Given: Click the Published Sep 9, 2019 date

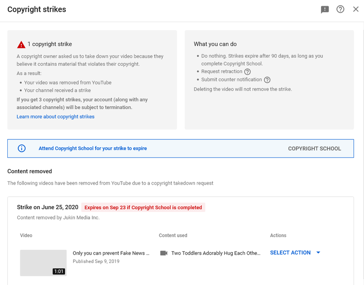Looking at the screenshot, I should click(96, 261).
